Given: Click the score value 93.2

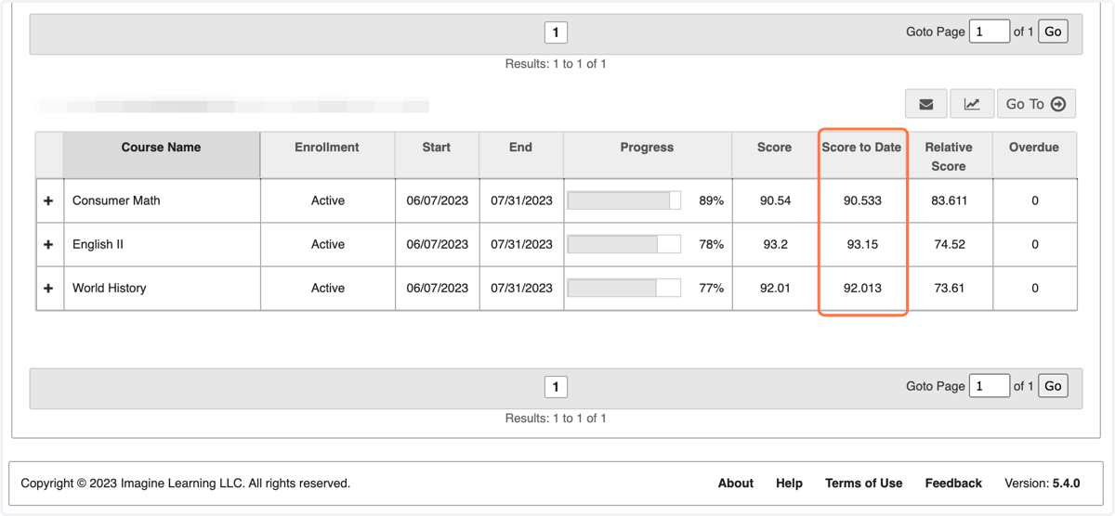Looking at the screenshot, I should pos(775,244).
